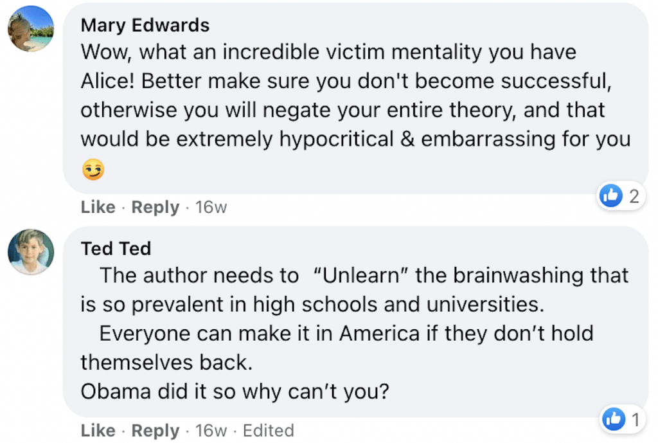Image resolution: width=658 pixels, height=443 pixels.
Task: Click the reaction count 2 on Mary's comment
Action: click(634, 196)
